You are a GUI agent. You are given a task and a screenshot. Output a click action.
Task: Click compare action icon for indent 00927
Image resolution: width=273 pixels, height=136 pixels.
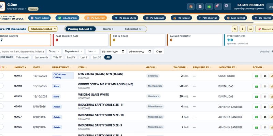click(x=265, y=117)
